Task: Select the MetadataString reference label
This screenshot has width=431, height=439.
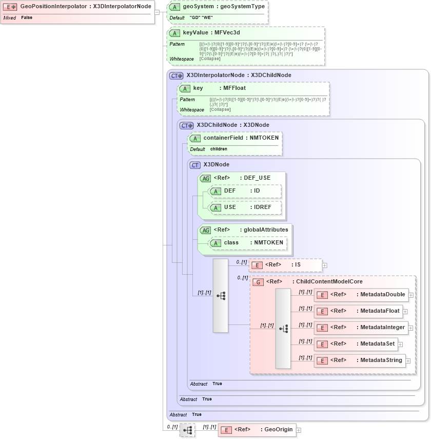Action: (381, 360)
